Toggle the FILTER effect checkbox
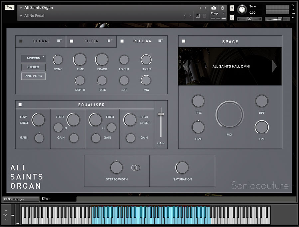 click(x=72, y=41)
